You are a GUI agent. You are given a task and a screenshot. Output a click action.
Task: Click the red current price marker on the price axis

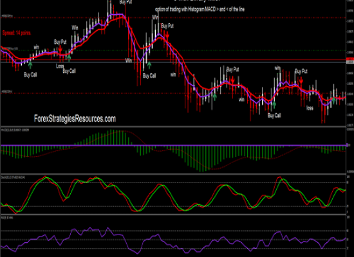350,59
